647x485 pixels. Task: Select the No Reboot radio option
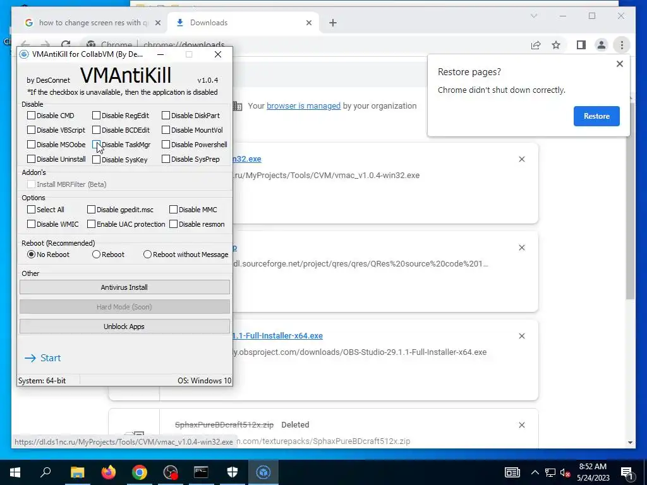click(x=31, y=254)
